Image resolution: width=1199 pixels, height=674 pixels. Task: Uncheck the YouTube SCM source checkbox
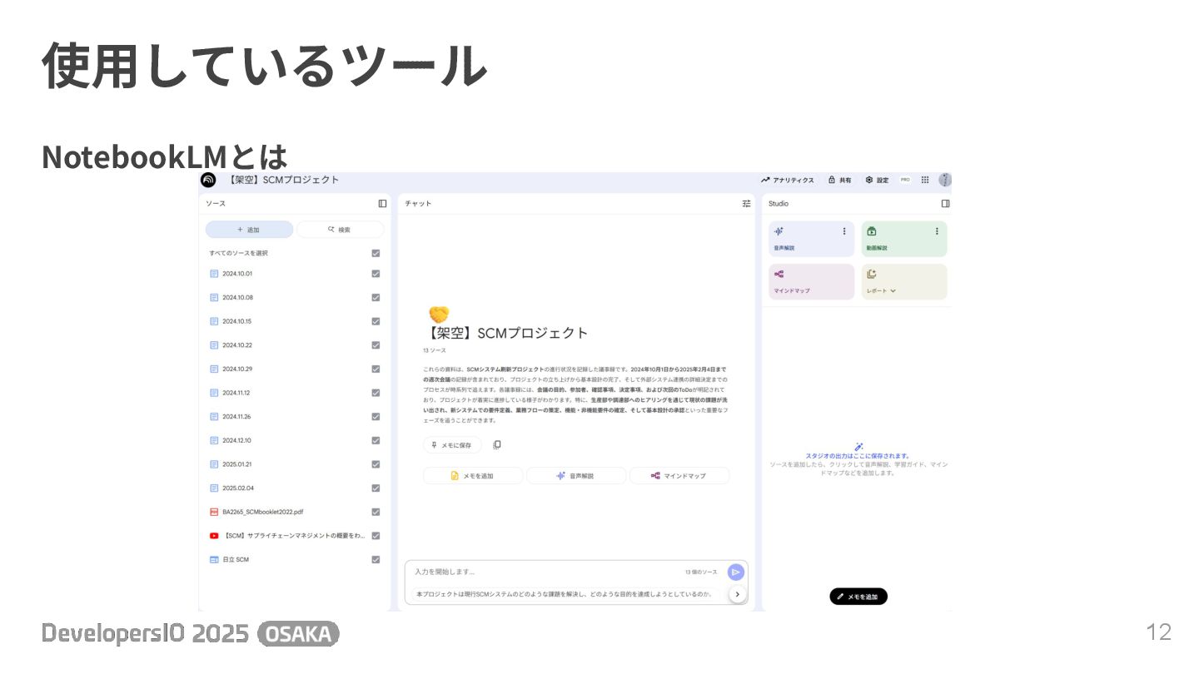(x=376, y=536)
